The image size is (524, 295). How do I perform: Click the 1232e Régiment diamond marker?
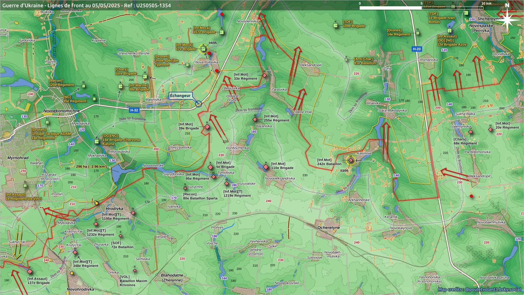point(96,224)
